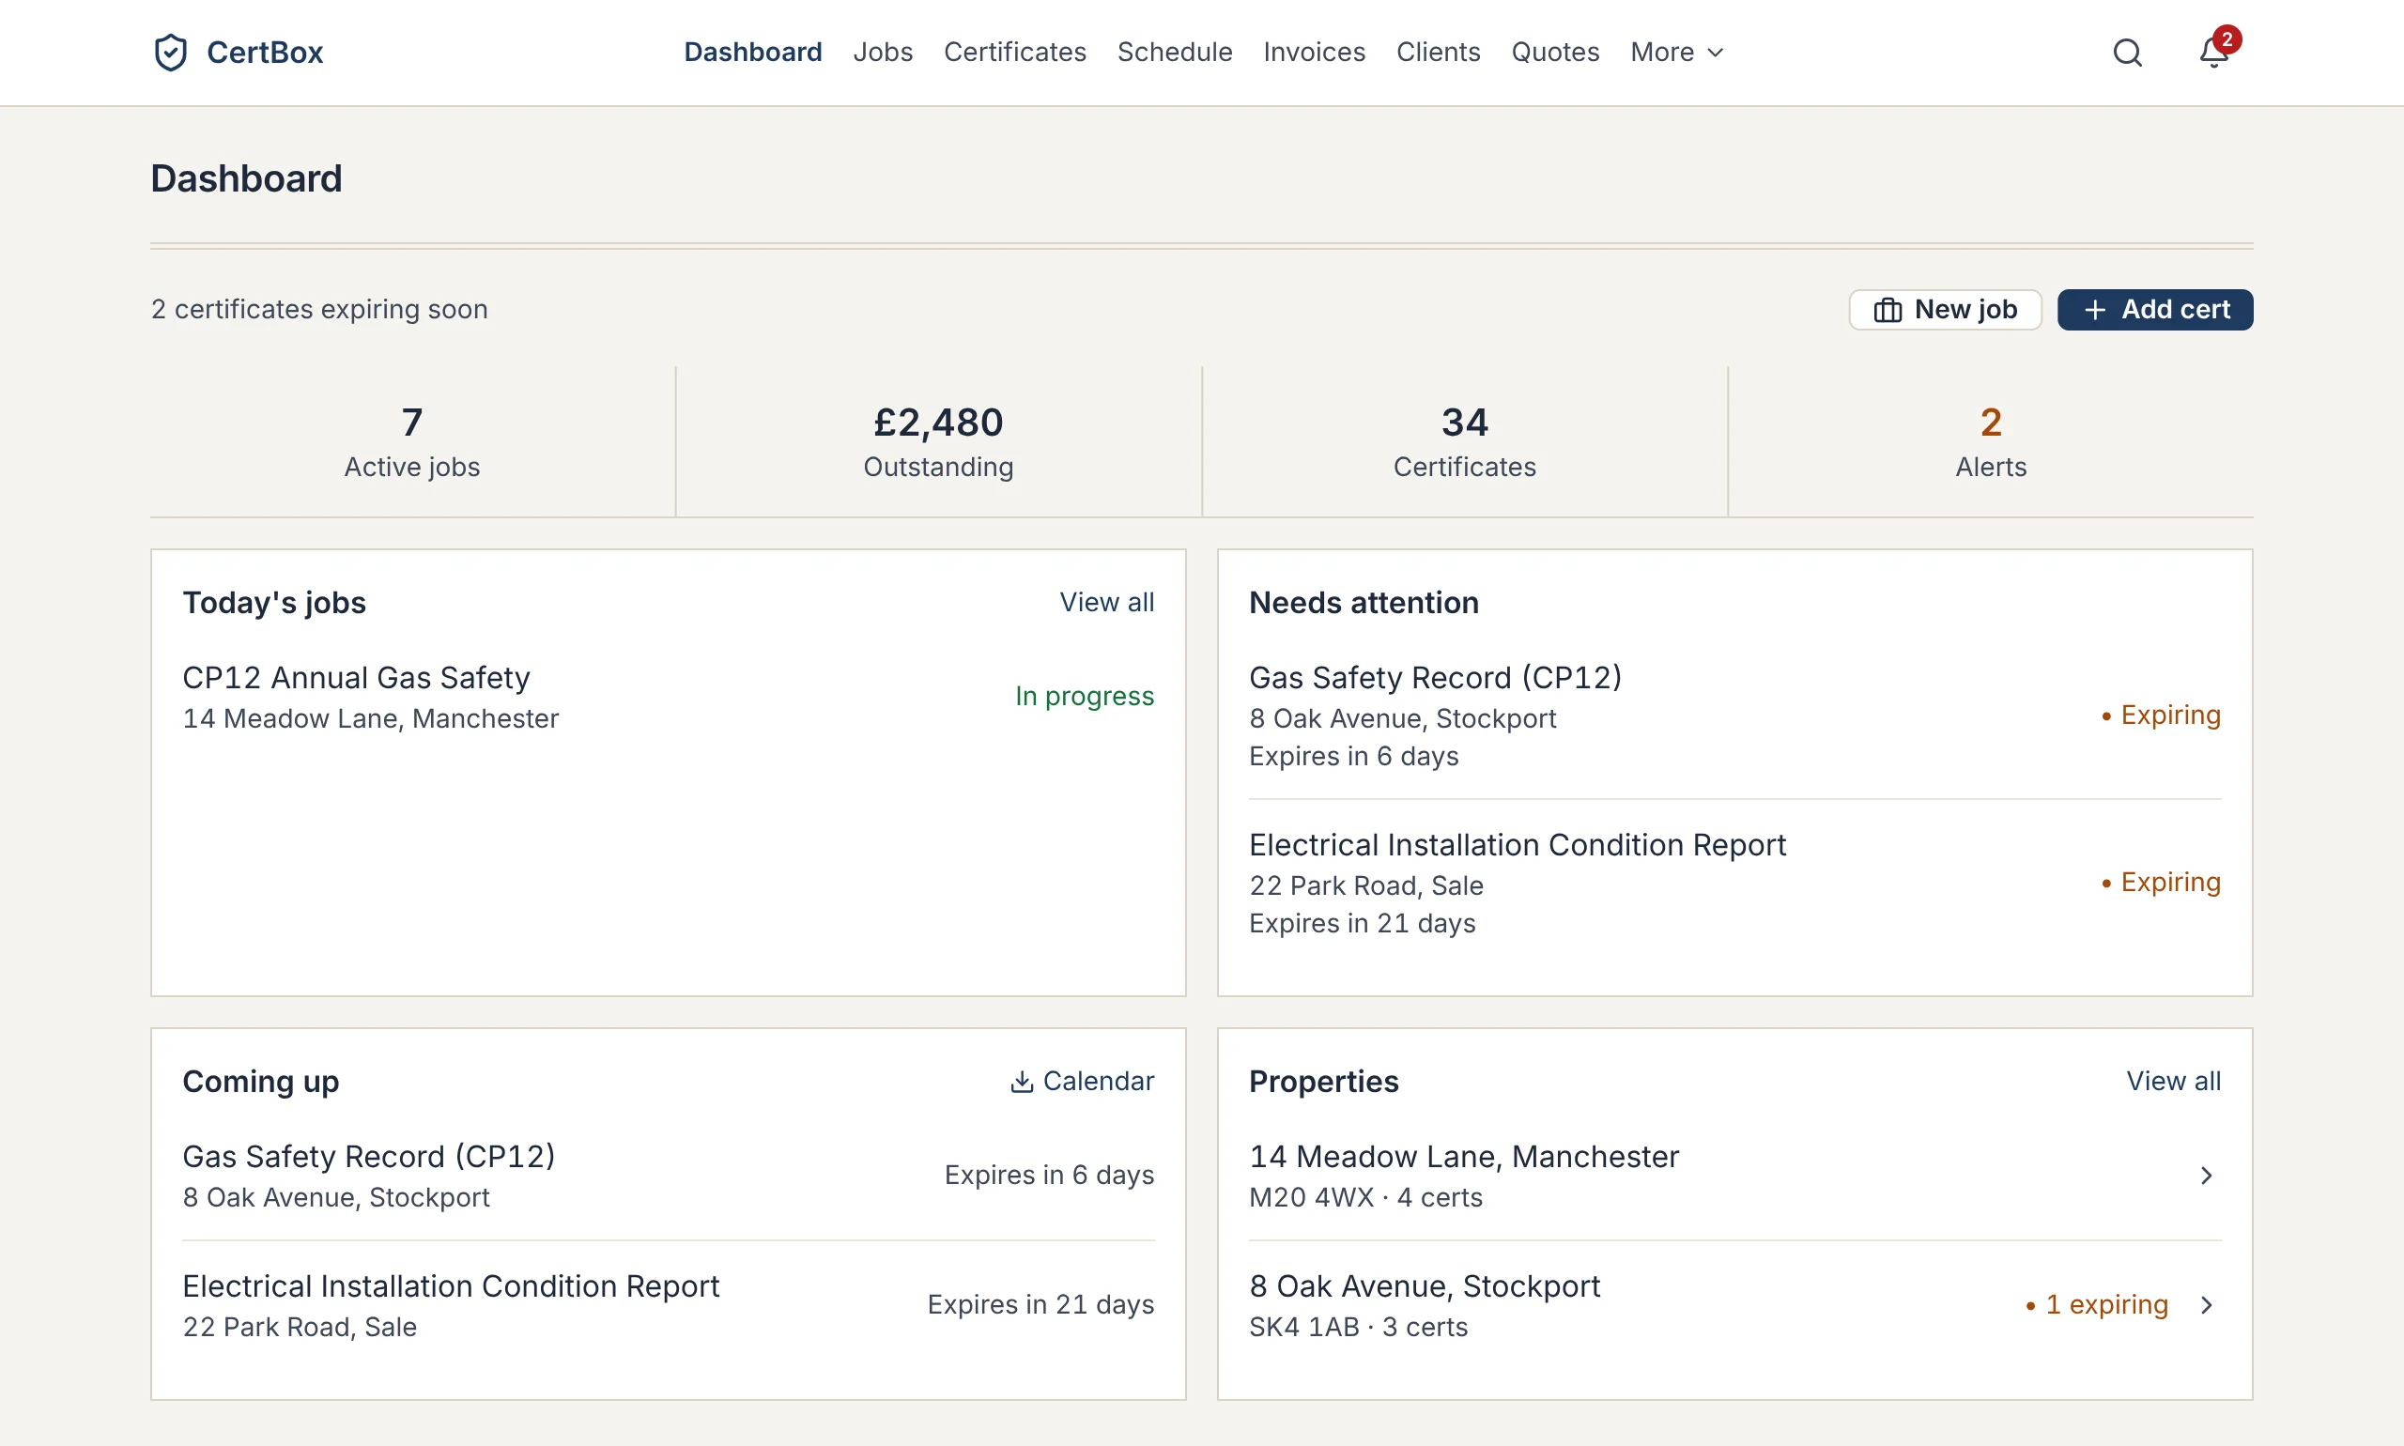Click 'Expires in 6 days' in Coming up
Screen dimensions: 2404x1446
pyautogui.click(x=1049, y=1176)
